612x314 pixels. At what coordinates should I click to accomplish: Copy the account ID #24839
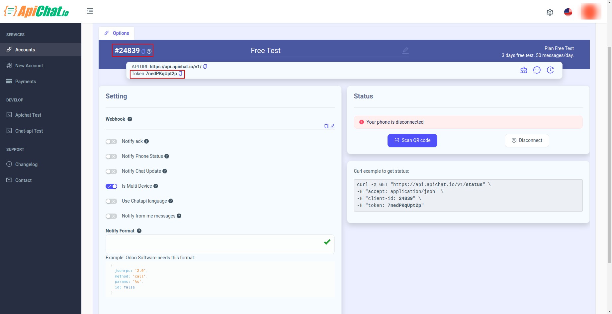point(143,51)
